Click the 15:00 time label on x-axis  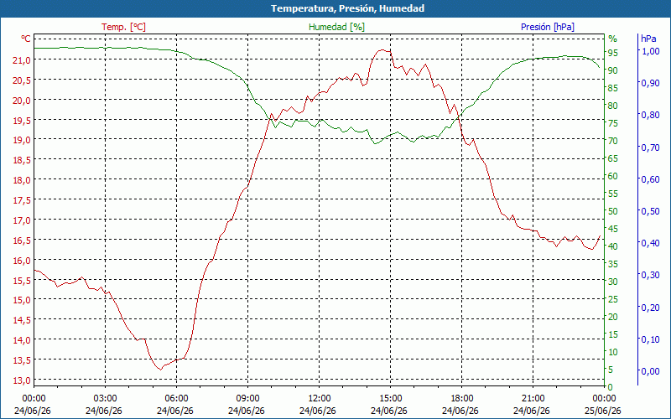click(390, 399)
